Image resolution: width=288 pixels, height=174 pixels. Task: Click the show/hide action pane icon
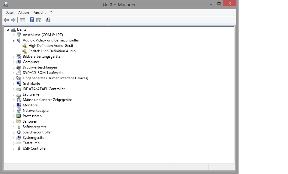tap(39, 20)
